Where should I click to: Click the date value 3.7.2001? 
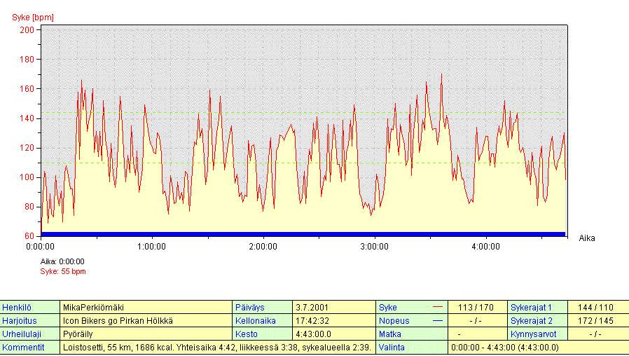(x=312, y=308)
